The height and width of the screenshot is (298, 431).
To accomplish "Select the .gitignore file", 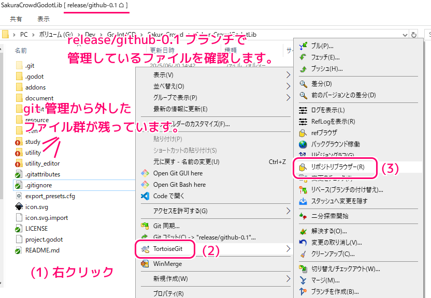I will pyautogui.click(x=38, y=185).
